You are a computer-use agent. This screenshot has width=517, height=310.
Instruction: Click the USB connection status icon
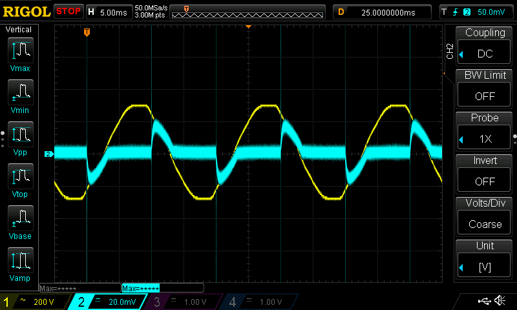coord(484,300)
